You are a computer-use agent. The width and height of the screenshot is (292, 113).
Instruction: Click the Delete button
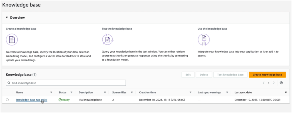coord(204,75)
